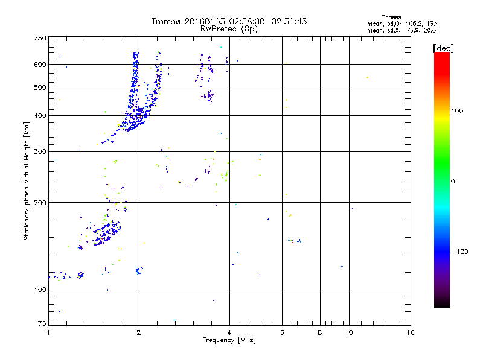Image resolution: width=483 pixels, height=362 pixels.
Task: Click the blue E-layer echo cluster below 200 km
Action: (x=106, y=232)
